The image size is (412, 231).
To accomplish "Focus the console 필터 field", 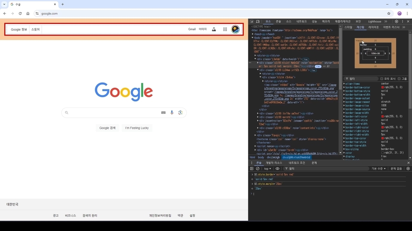I will coord(326,169).
